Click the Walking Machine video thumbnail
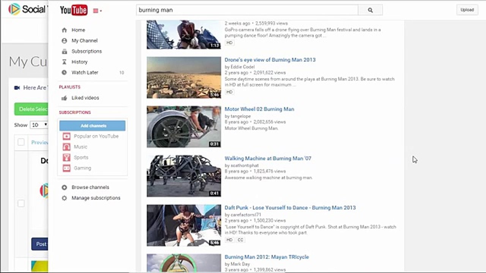The image size is (486, 273). pyautogui.click(x=184, y=176)
